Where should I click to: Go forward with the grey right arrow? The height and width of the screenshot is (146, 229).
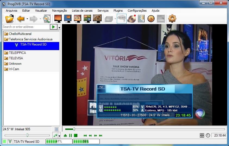point(34,19)
